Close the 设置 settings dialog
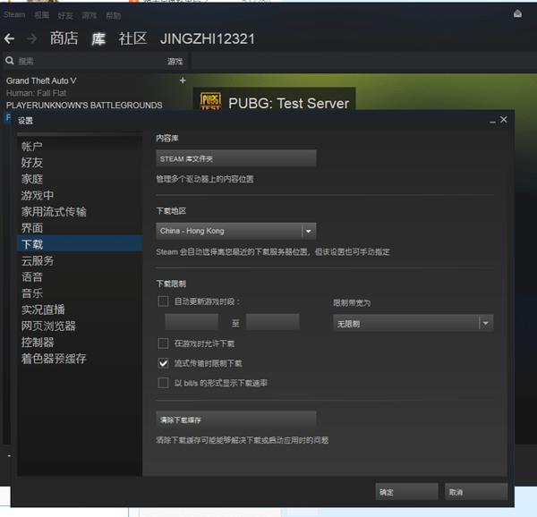The image size is (537, 517). tap(503, 120)
